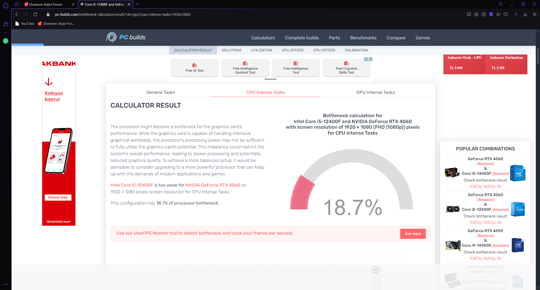540x290 pixels.
Task: Select the CALCULATION RESULT section tab
Action: click(x=193, y=50)
